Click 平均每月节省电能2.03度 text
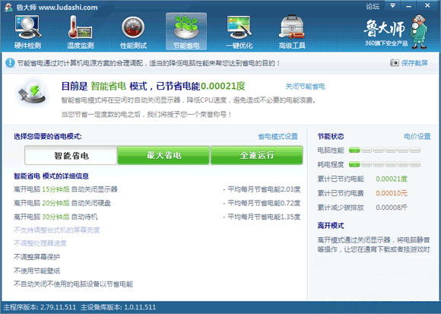The image size is (441, 314). (264, 189)
